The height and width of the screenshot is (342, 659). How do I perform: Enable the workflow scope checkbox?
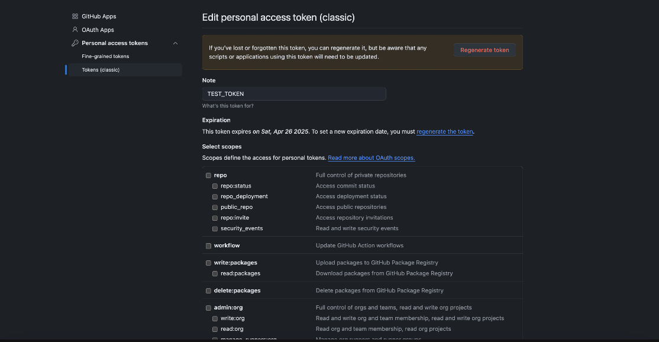point(208,246)
